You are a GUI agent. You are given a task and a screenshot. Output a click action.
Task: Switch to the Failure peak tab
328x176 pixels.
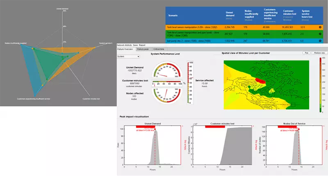(143, 49)
